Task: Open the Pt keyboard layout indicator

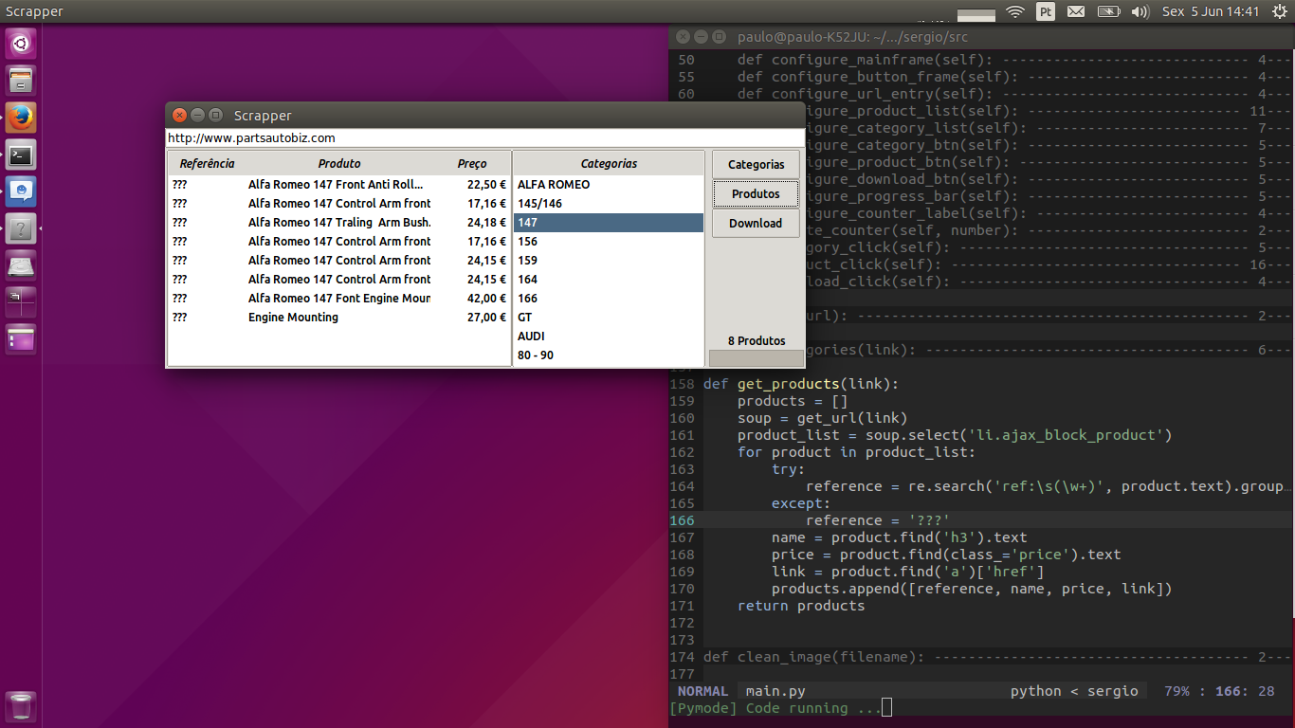Action: pos(1046,11)
